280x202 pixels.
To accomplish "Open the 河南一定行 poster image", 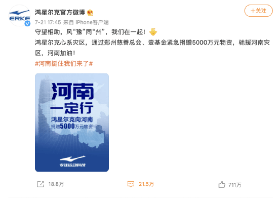I will [x=72, y=123].
